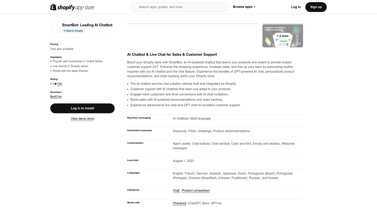The width and height of the screenshot is (377, 212).
Task: Follow the Checkout link under Works with
Action: pyautogui.click(x=179, y=203)
